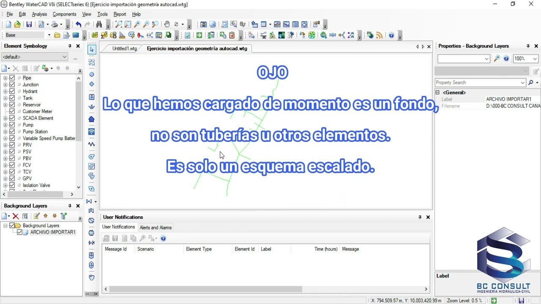Click the ellipsis button beside <default> dropdown

point(75,57)
